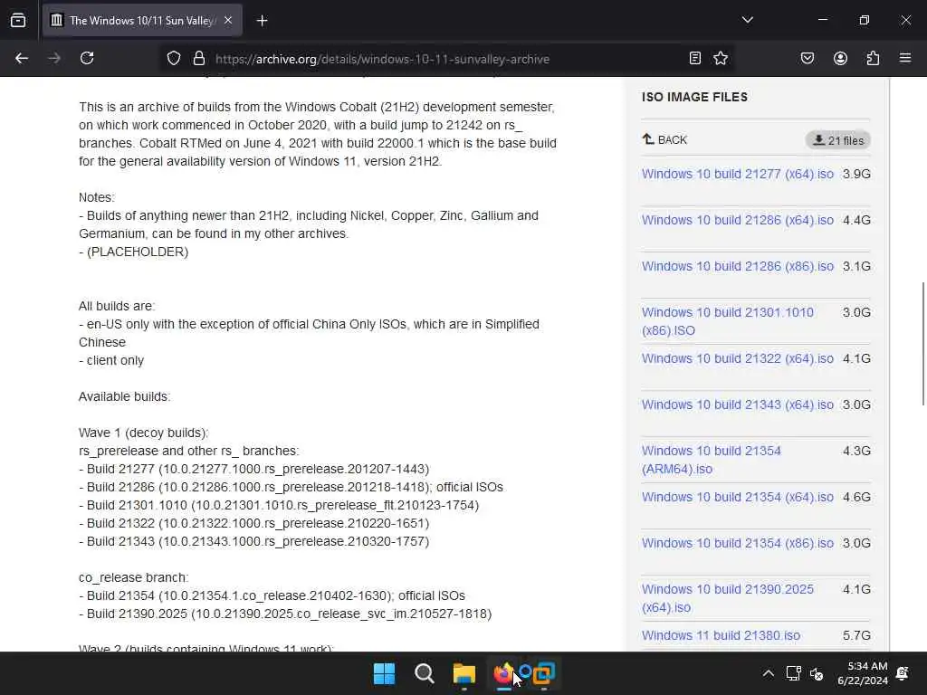Click the page vertical scrollbar thumb
The width and height of the screenshot is (927, 695).
(922, 344)
